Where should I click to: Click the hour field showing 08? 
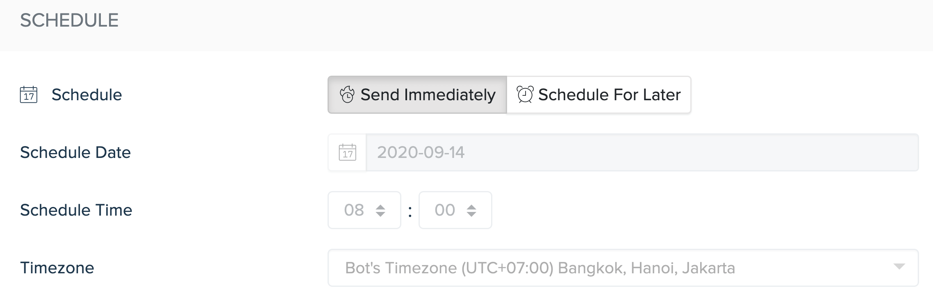354,210
